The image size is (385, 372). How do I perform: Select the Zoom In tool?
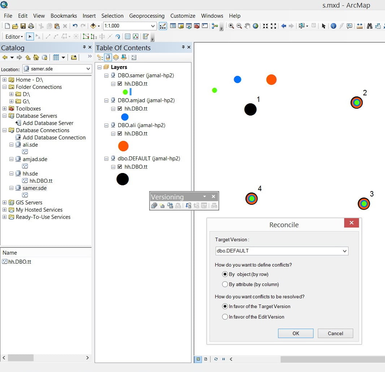pos(231,26)
